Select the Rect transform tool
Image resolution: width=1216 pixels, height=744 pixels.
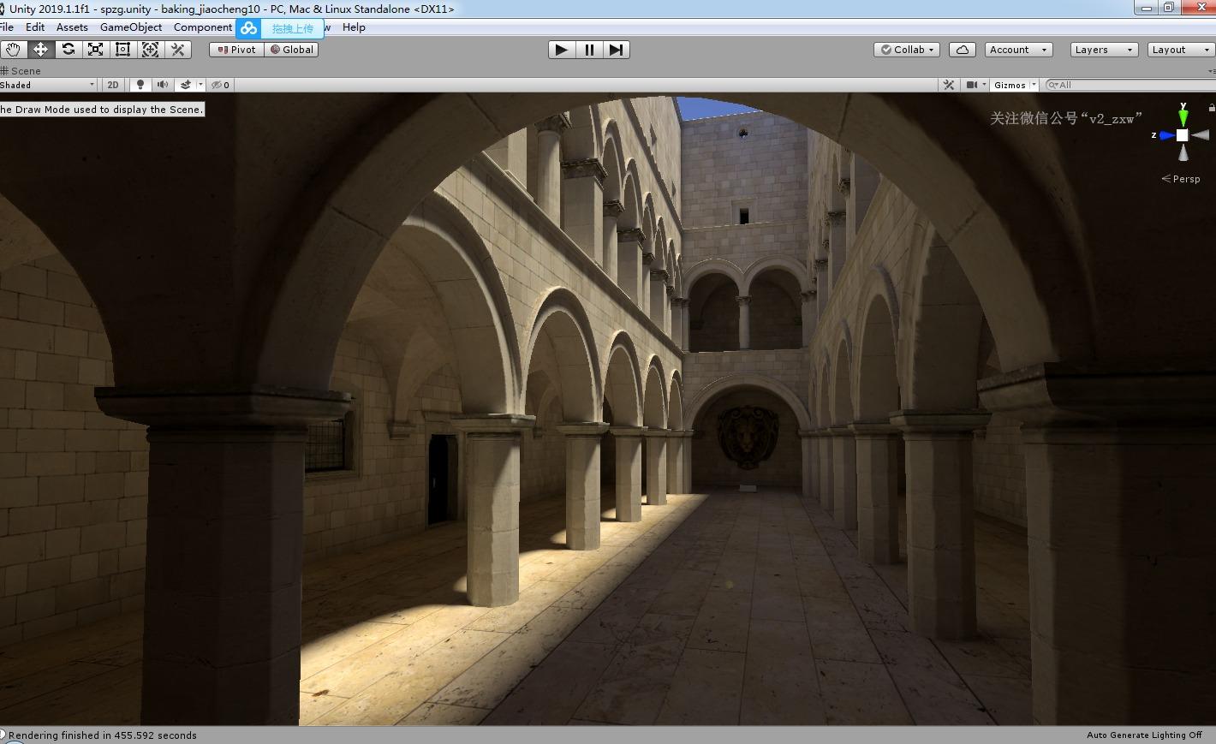[122, 50]
